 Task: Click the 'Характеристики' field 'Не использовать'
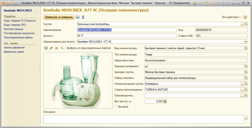(x=196, y=60)
